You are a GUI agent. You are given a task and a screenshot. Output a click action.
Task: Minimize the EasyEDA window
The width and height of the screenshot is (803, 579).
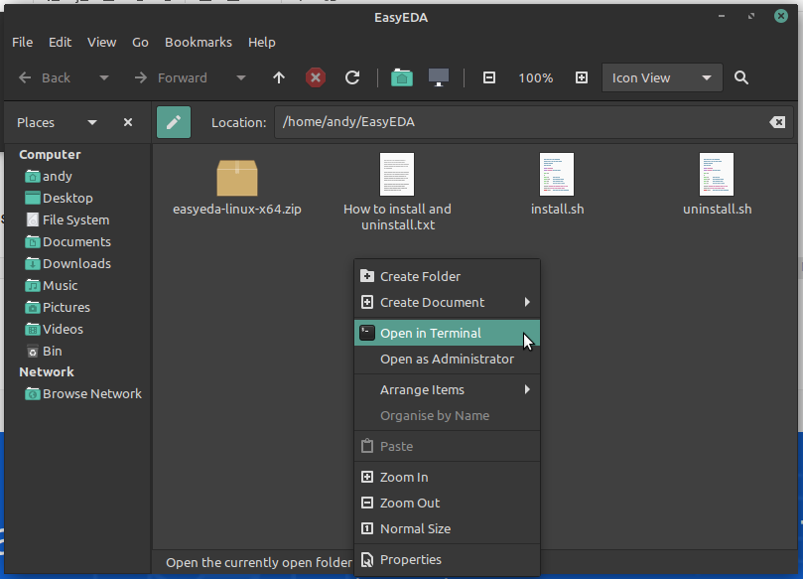[722, 17]
